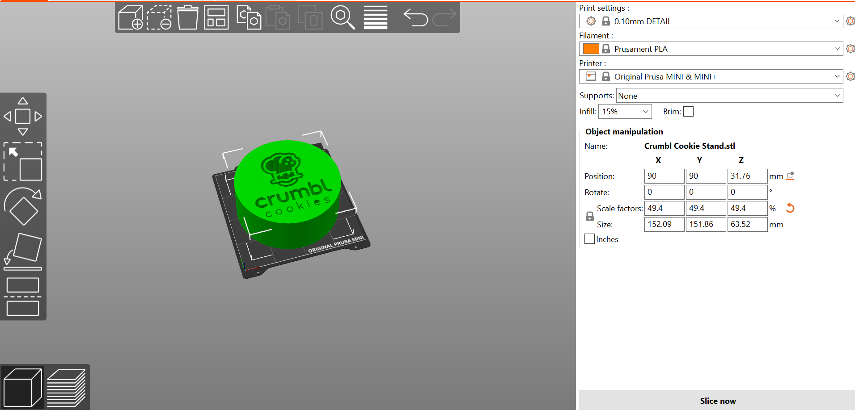Select the Cut tool
The image size is (855, 410).
pyautogui.click(x=23, y=297)
